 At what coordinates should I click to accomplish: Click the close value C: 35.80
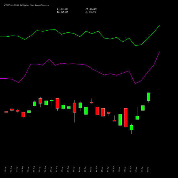pyautogui.click(x=62, y=9)
